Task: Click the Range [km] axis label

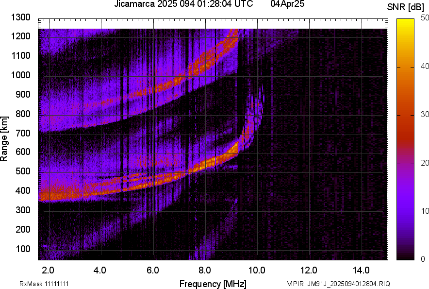Action: point(4,138)
